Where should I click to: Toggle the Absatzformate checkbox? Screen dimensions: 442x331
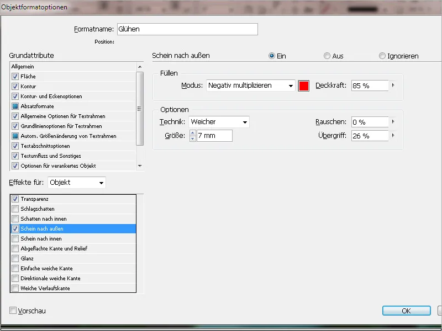point(15,106)
